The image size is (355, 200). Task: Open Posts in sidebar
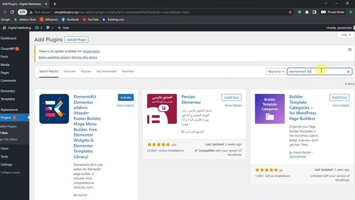pyautogui.click(x=4, y=57)
